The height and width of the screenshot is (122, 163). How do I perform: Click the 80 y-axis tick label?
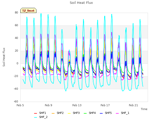click(x=16, y=12)
